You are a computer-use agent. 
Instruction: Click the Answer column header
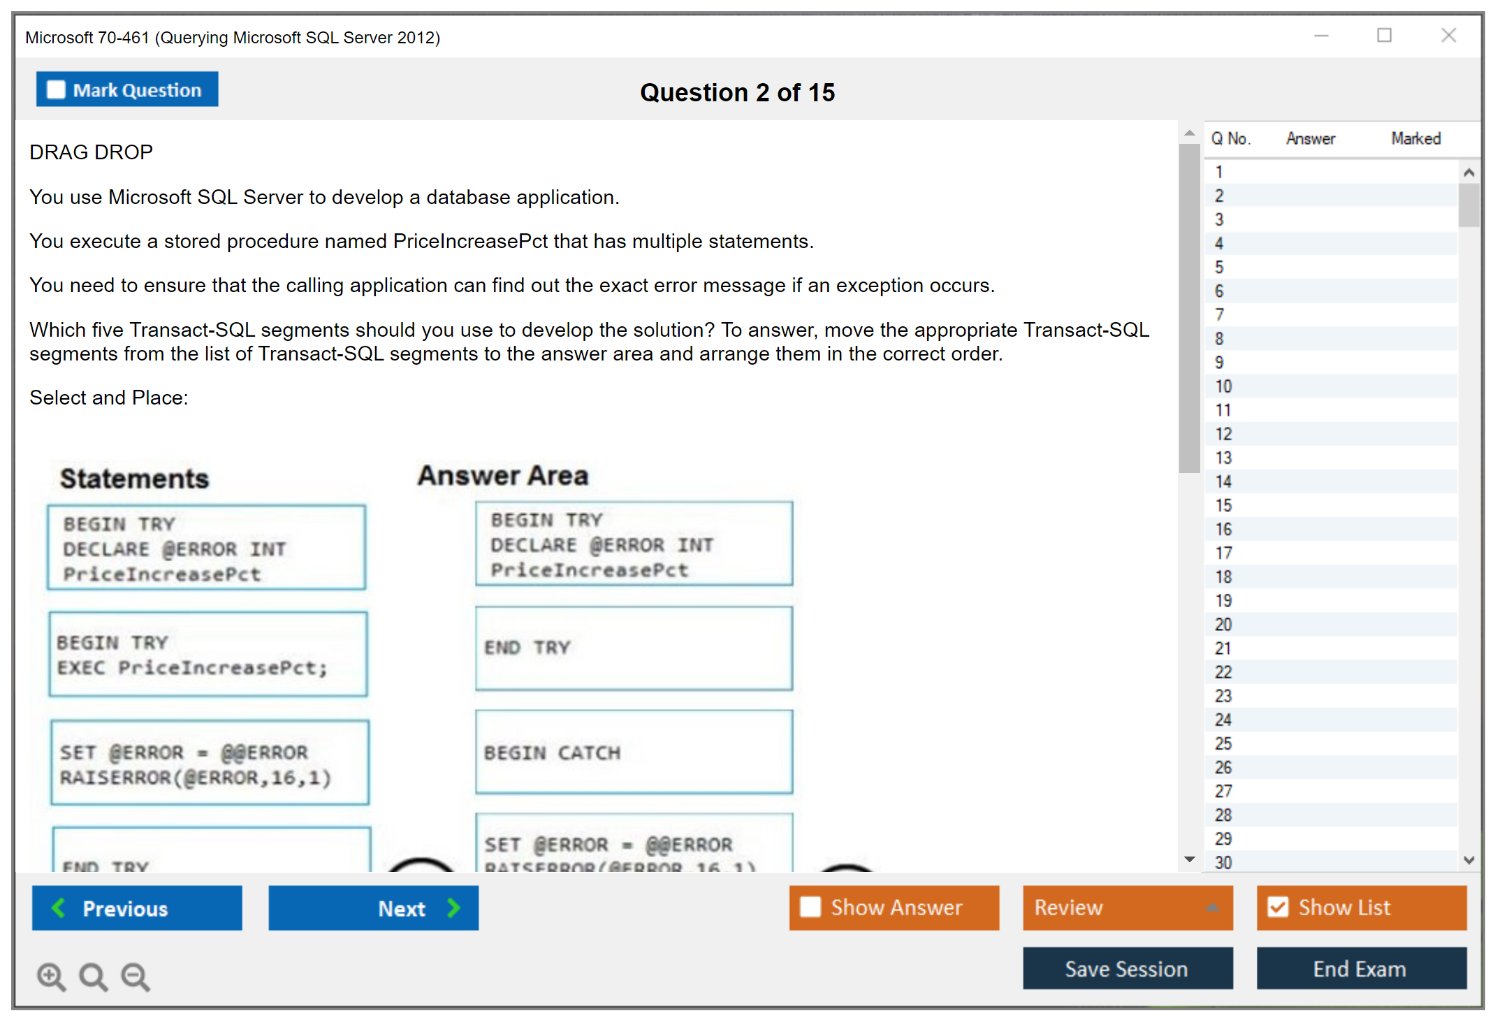point(1310,139)
